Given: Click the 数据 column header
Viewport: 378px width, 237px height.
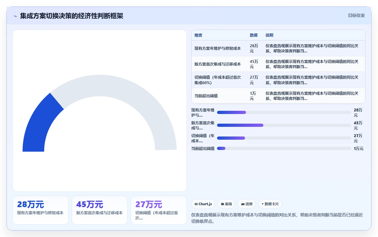Looking at the screenshot, I should click(254, 35).
